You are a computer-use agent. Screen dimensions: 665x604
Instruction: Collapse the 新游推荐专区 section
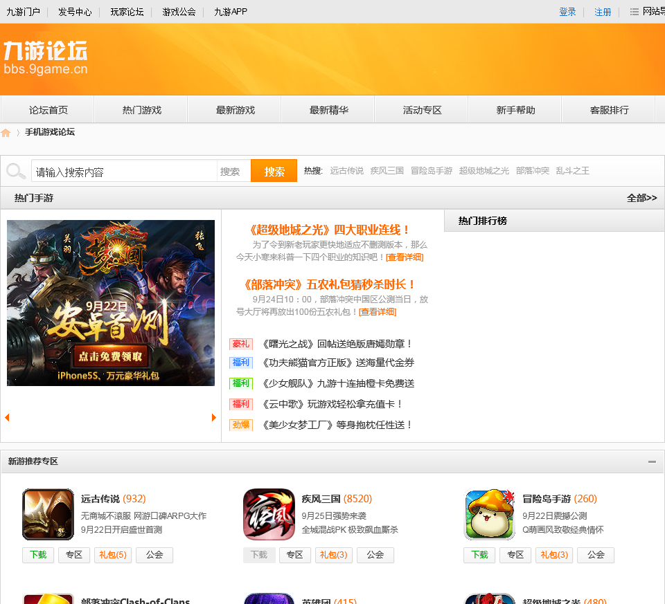652,461
